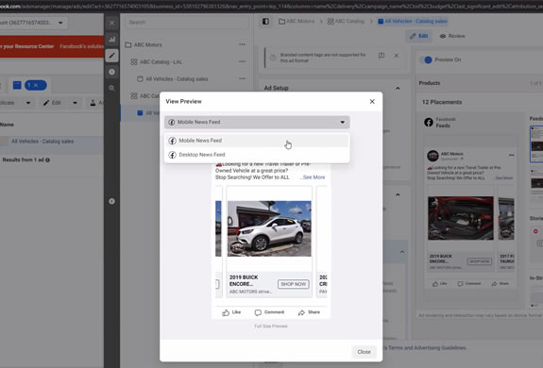The height and width of the screenshot is (368, 543).
Task: Click the clock history icon in dark sidebar
Action: 111,72
